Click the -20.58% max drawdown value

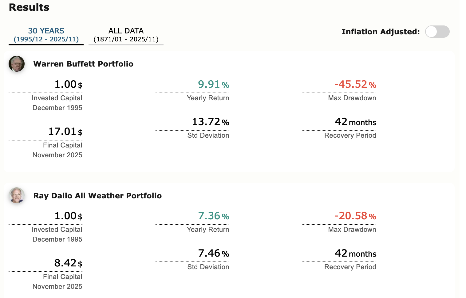(x=355, y=216)
